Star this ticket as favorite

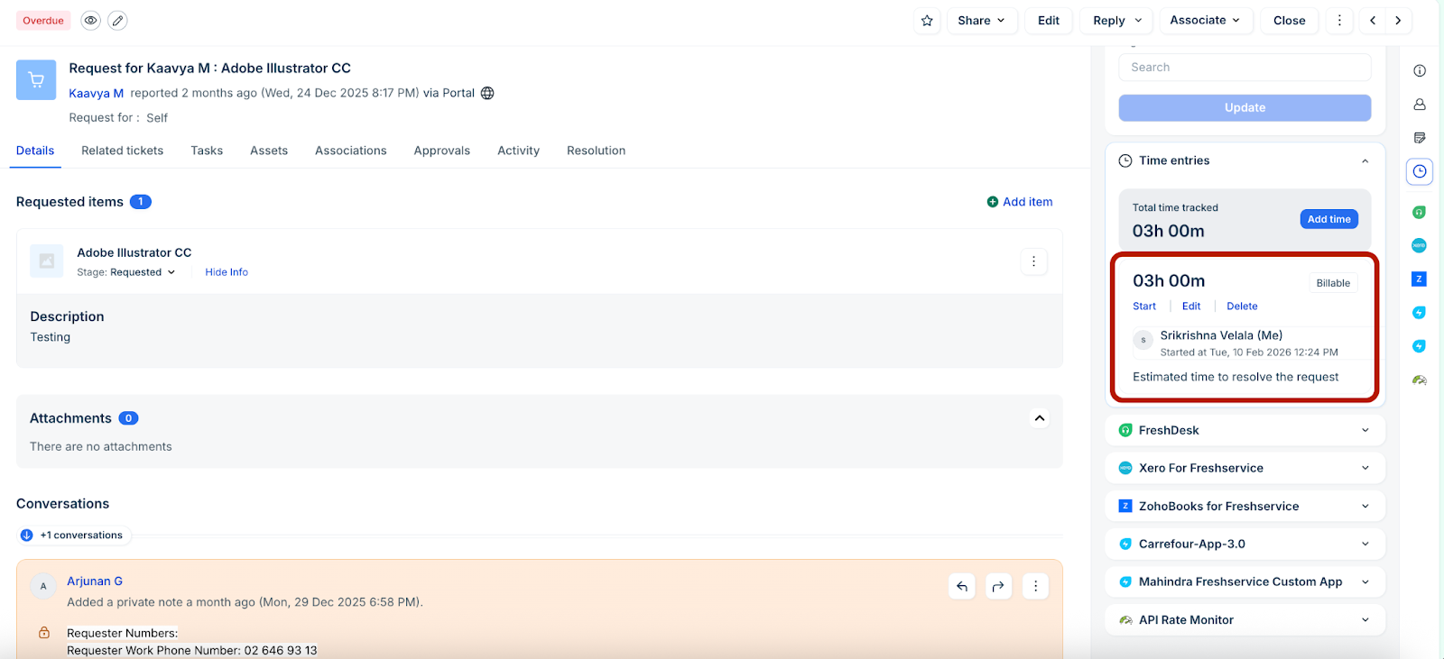pos(927,20)
